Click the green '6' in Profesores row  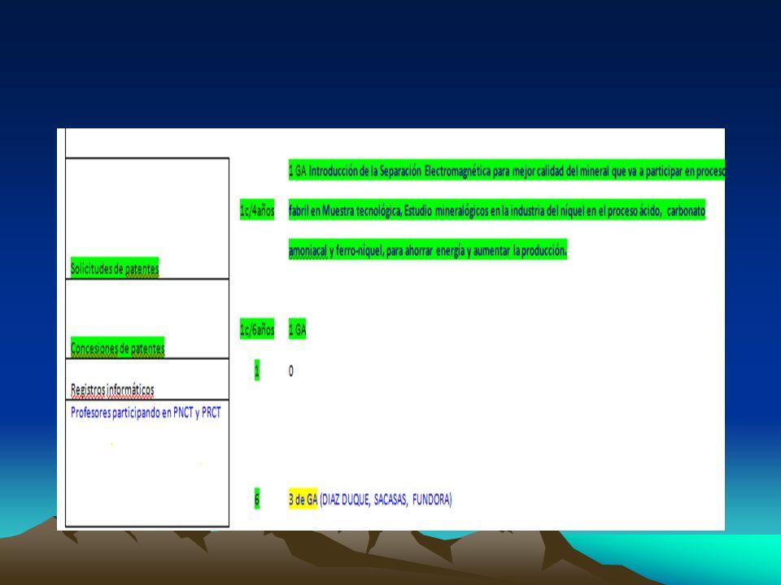click(x=257, y=499)
